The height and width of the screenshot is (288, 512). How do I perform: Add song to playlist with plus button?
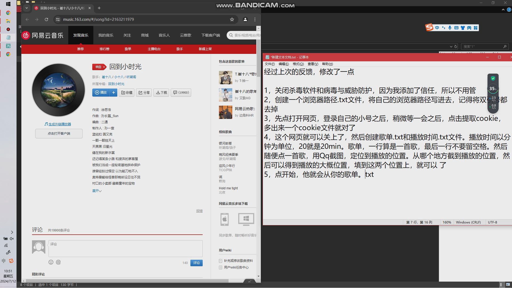point(114,93)
